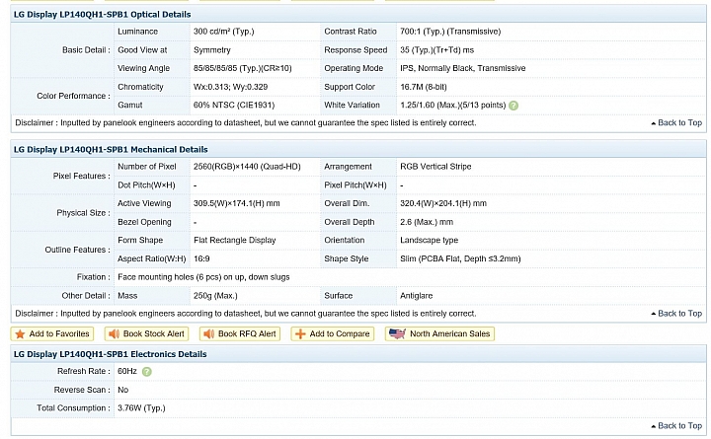Click the 60% NTSC (CIE1931) gamut value
Image resolution: width=711 pixels, height=439 pixels.
point(233,106)
